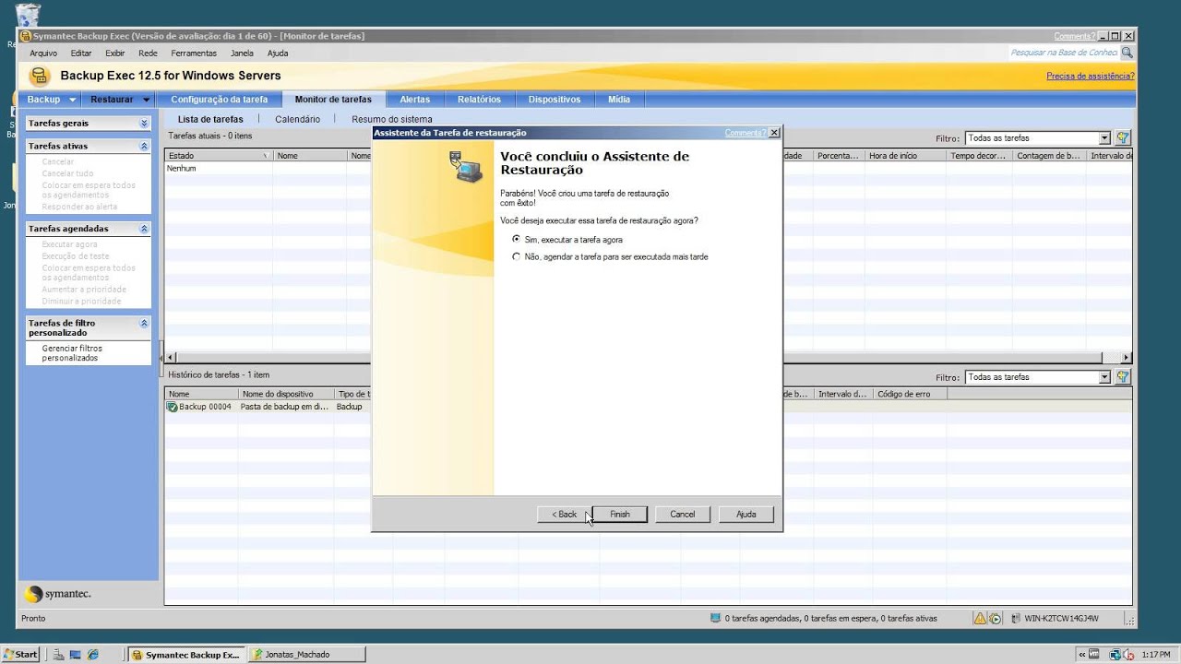The image size is (1181, 664).
Task: Collapse the Tarefas de filtro personalizado panel
Action: (144, 324)
